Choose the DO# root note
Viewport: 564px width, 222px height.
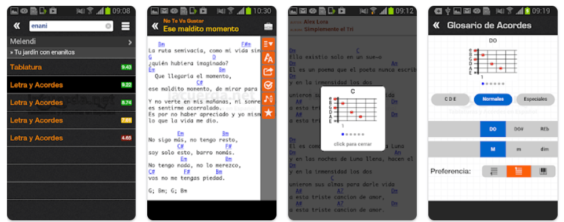click(x=519, y=129)
